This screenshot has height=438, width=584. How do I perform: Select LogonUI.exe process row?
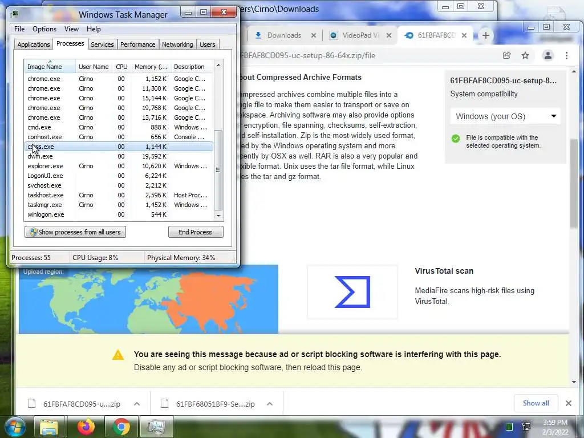coord(119,176)
